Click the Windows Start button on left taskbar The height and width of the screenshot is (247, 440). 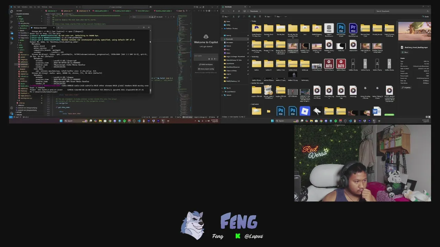click(x=61, y=121)
